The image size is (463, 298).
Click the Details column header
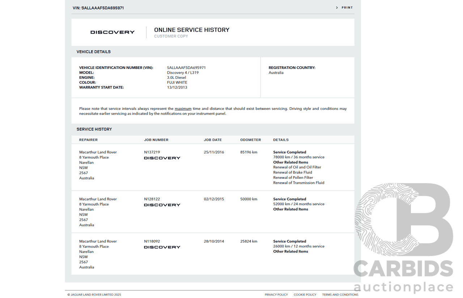click(281, 140)
